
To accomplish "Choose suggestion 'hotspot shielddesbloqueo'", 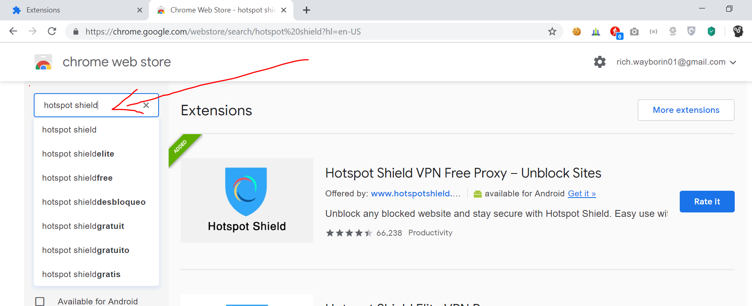I will 96,202.
